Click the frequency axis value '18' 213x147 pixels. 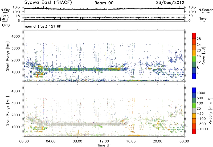[x=18, y=16]
